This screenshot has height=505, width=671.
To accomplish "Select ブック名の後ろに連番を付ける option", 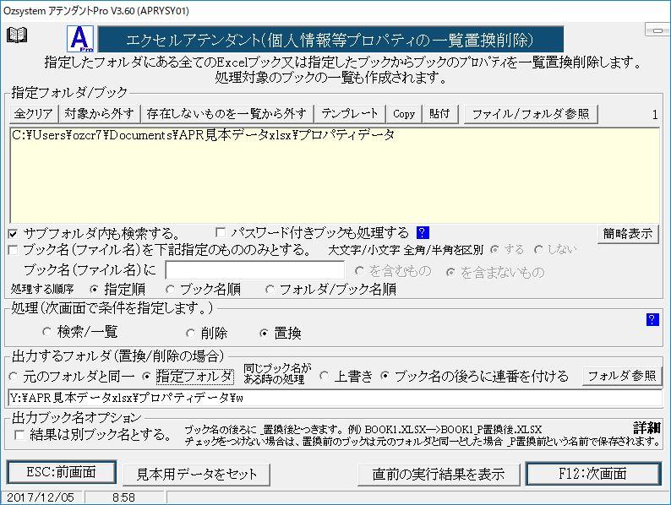I will [x=385, y=376].
